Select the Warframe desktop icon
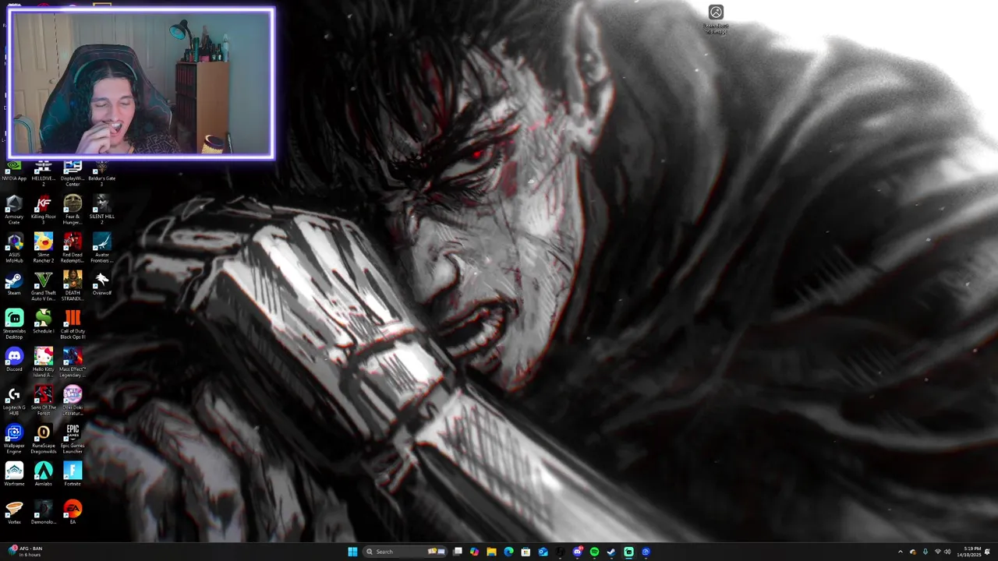The image size is (998, 561). click(x=14, y=475)
